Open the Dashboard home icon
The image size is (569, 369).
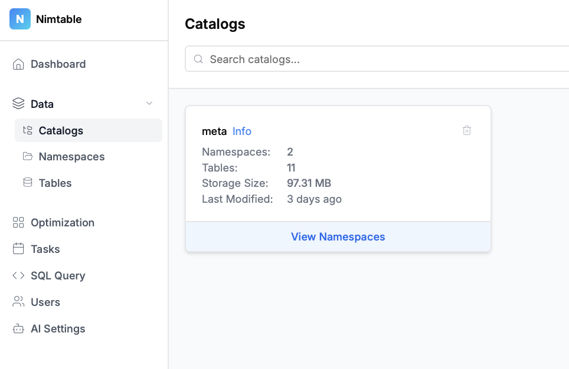[18, 64]
